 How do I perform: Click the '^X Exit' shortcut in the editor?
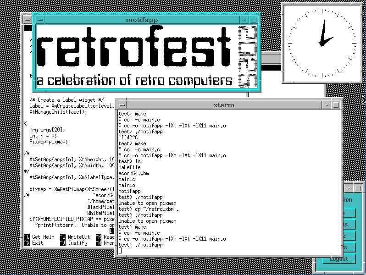pos(34,243)
